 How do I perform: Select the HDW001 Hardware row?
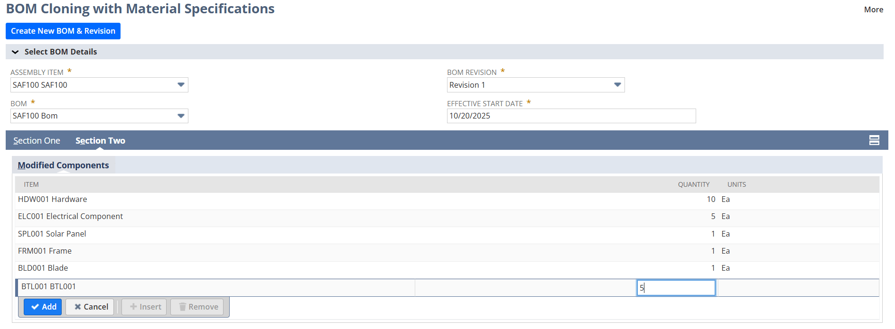(x=53, y=199)
